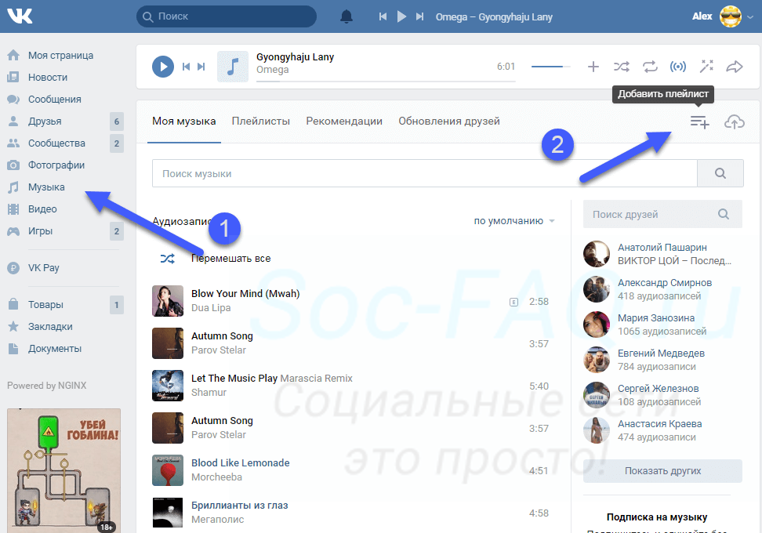The image size is (762, 533).
Task: Skip to previous track in top header
Action: point(383,16)
